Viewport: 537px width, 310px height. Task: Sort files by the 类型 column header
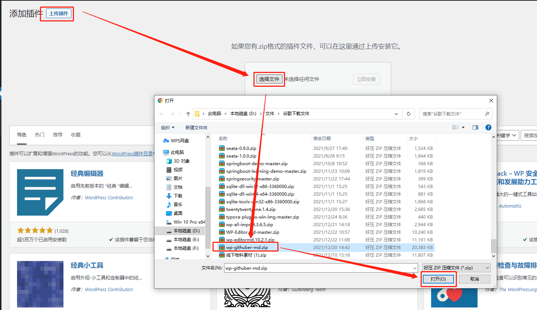pos(385,138)
